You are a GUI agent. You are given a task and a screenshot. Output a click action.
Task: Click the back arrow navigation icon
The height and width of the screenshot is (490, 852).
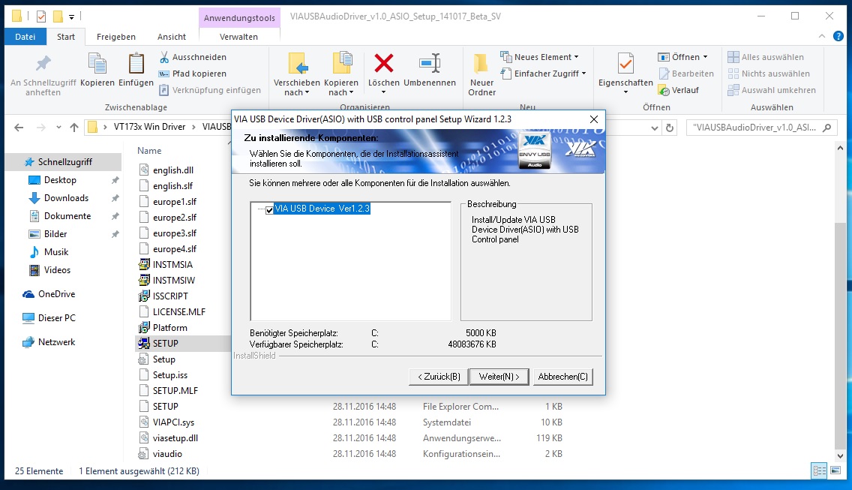pyautogui.click(x=19, y=128)
